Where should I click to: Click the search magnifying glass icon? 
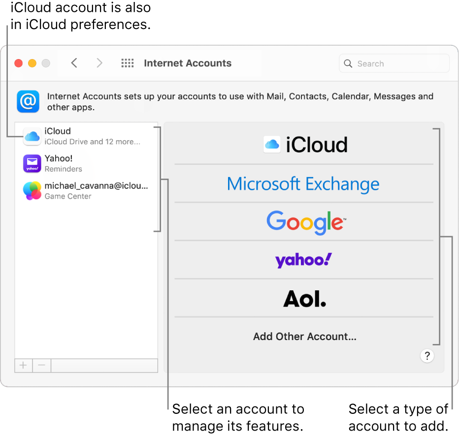(x=348, y=63)
